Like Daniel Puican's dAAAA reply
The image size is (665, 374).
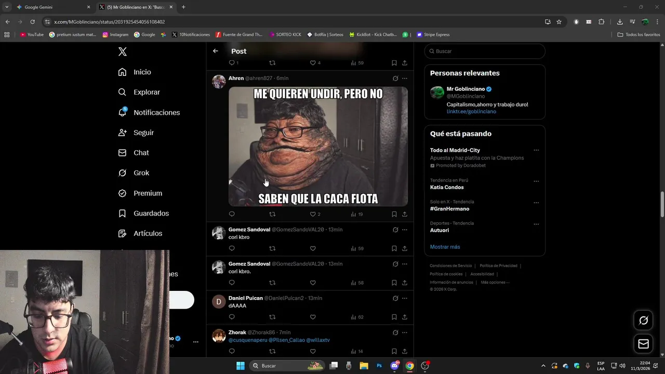[313, 317]
